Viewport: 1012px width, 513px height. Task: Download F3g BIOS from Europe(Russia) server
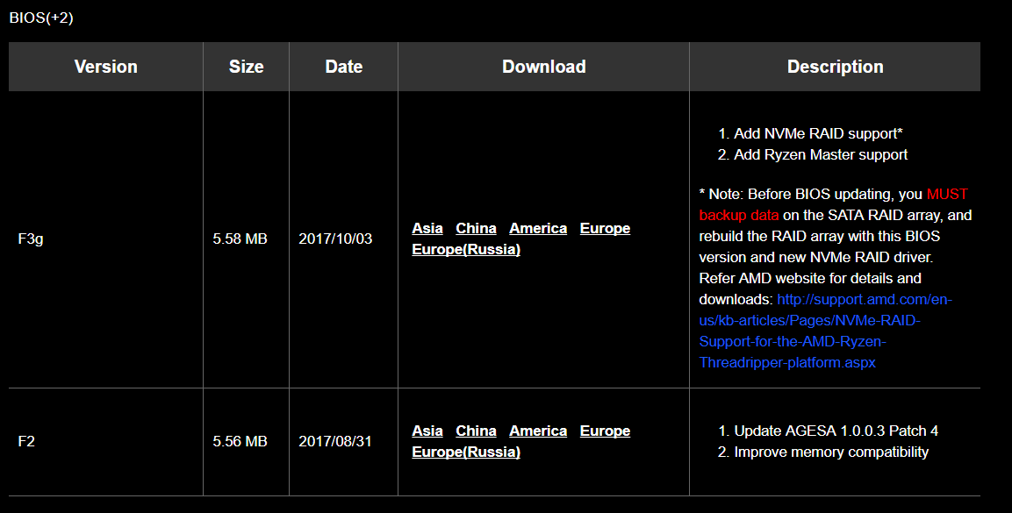(466, 249)
